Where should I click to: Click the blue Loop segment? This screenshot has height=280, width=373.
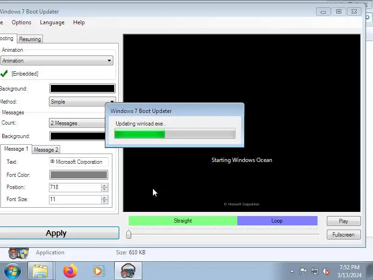277,221
